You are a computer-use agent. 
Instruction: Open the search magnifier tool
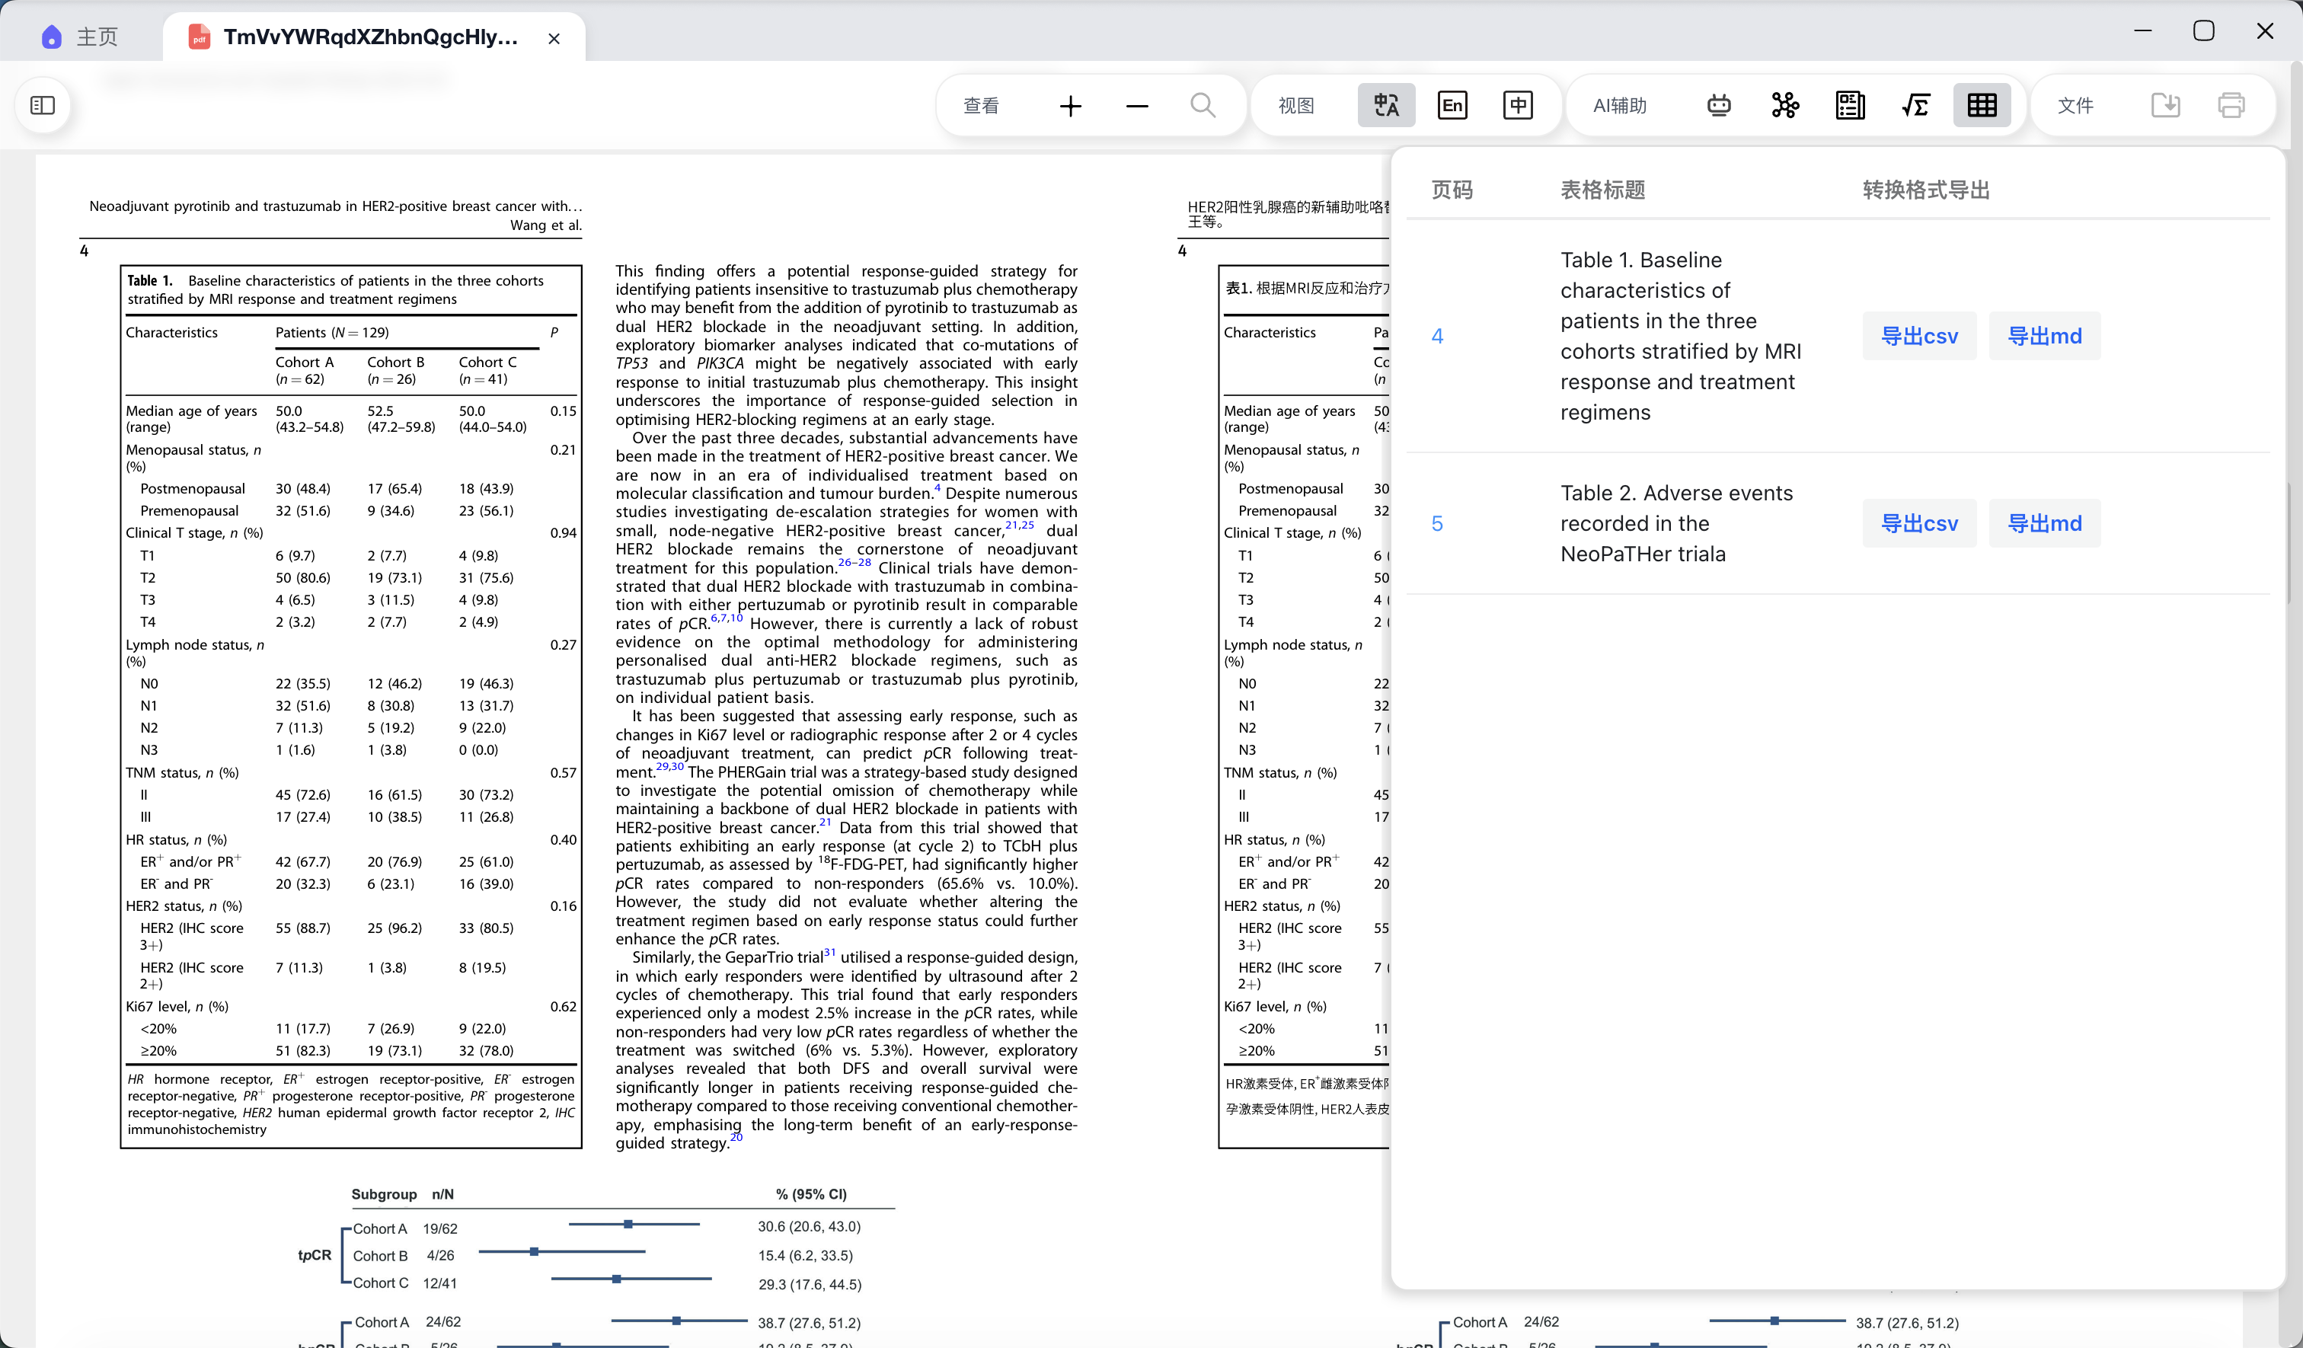pos(1203,106)
